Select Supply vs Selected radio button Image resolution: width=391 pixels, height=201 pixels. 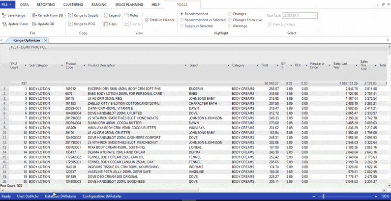(x=181, y=26)
